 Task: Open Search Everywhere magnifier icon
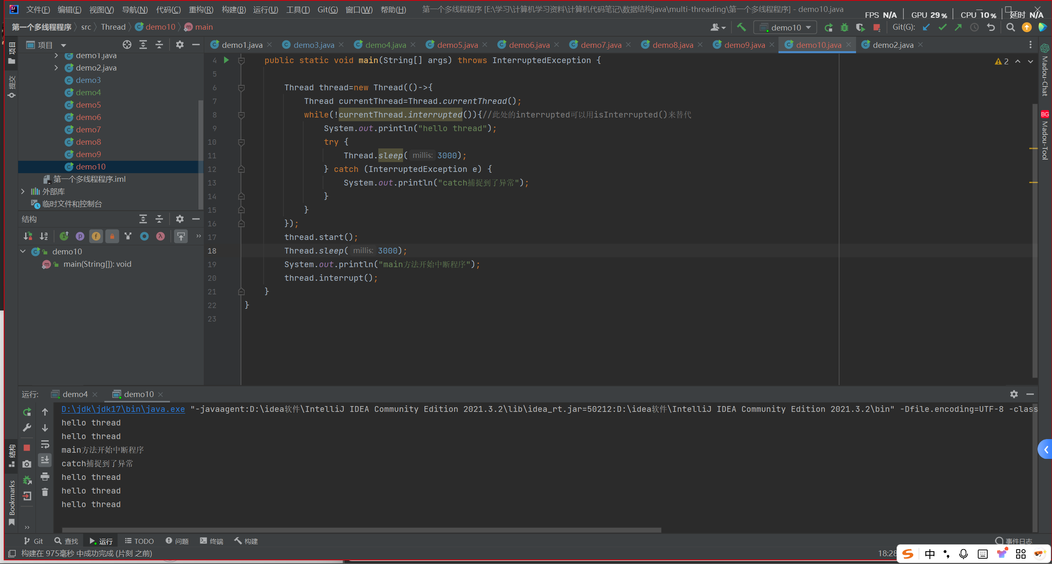[1010, 27]
